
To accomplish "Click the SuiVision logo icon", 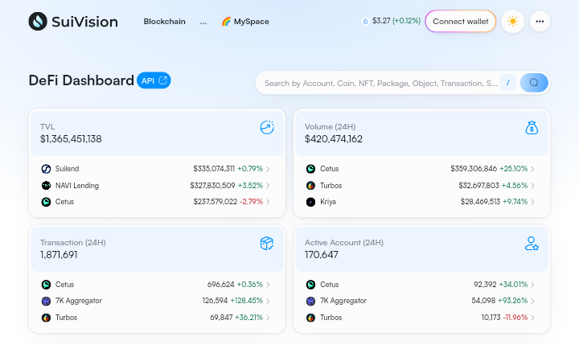I will pos(38,22).
